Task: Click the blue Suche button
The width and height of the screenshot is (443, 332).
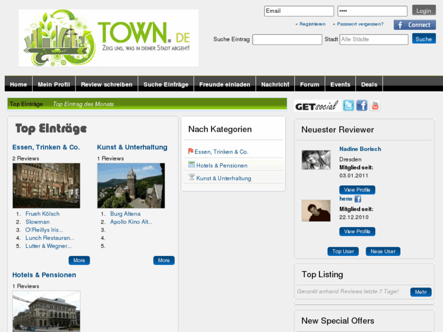Action: 424,39
